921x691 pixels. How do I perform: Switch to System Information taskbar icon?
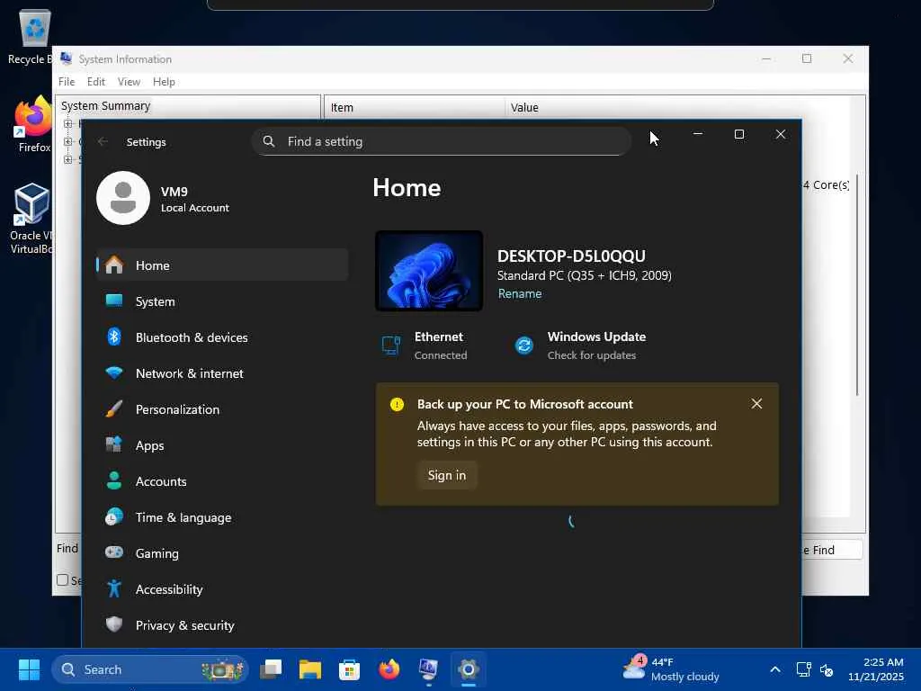[x=429, y=669]
